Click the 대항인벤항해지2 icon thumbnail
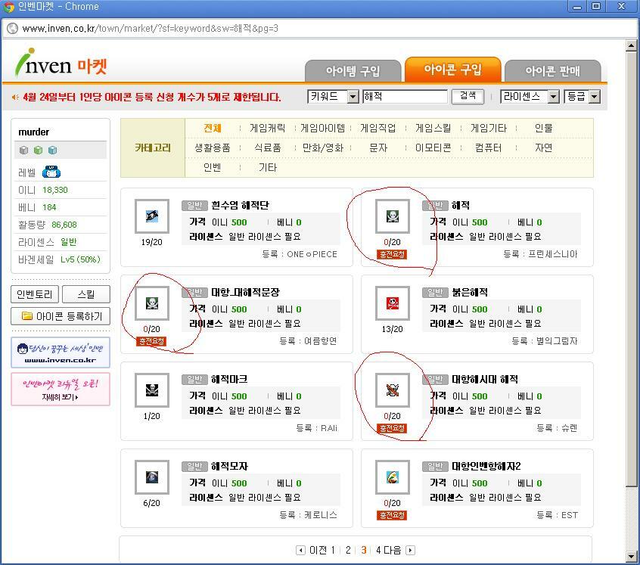Screen dimensions: 640x565 [393, 478]
